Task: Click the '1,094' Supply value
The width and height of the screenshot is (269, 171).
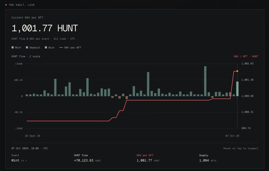Action: coord(204,160)
